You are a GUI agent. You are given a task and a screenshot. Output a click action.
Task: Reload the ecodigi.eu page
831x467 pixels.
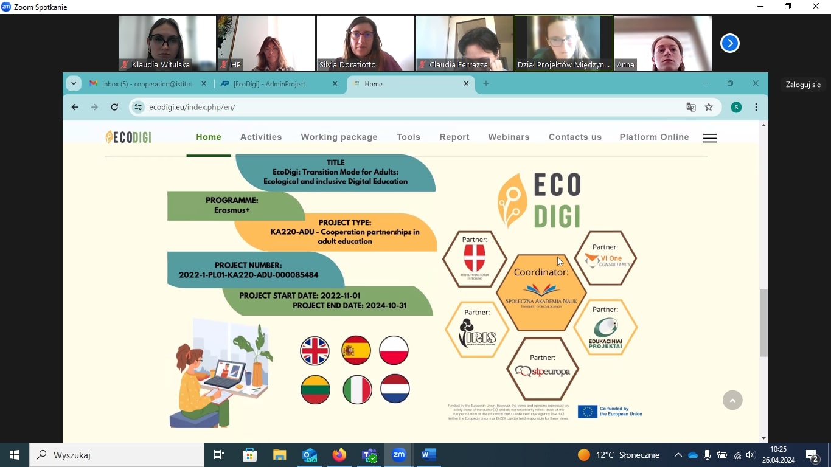114,107
